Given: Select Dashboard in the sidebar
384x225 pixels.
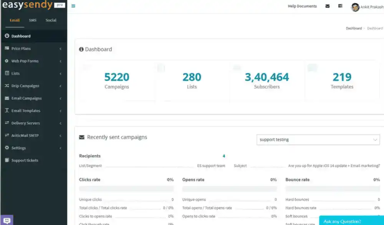Looking at the screenshot, I should [21, 36].
